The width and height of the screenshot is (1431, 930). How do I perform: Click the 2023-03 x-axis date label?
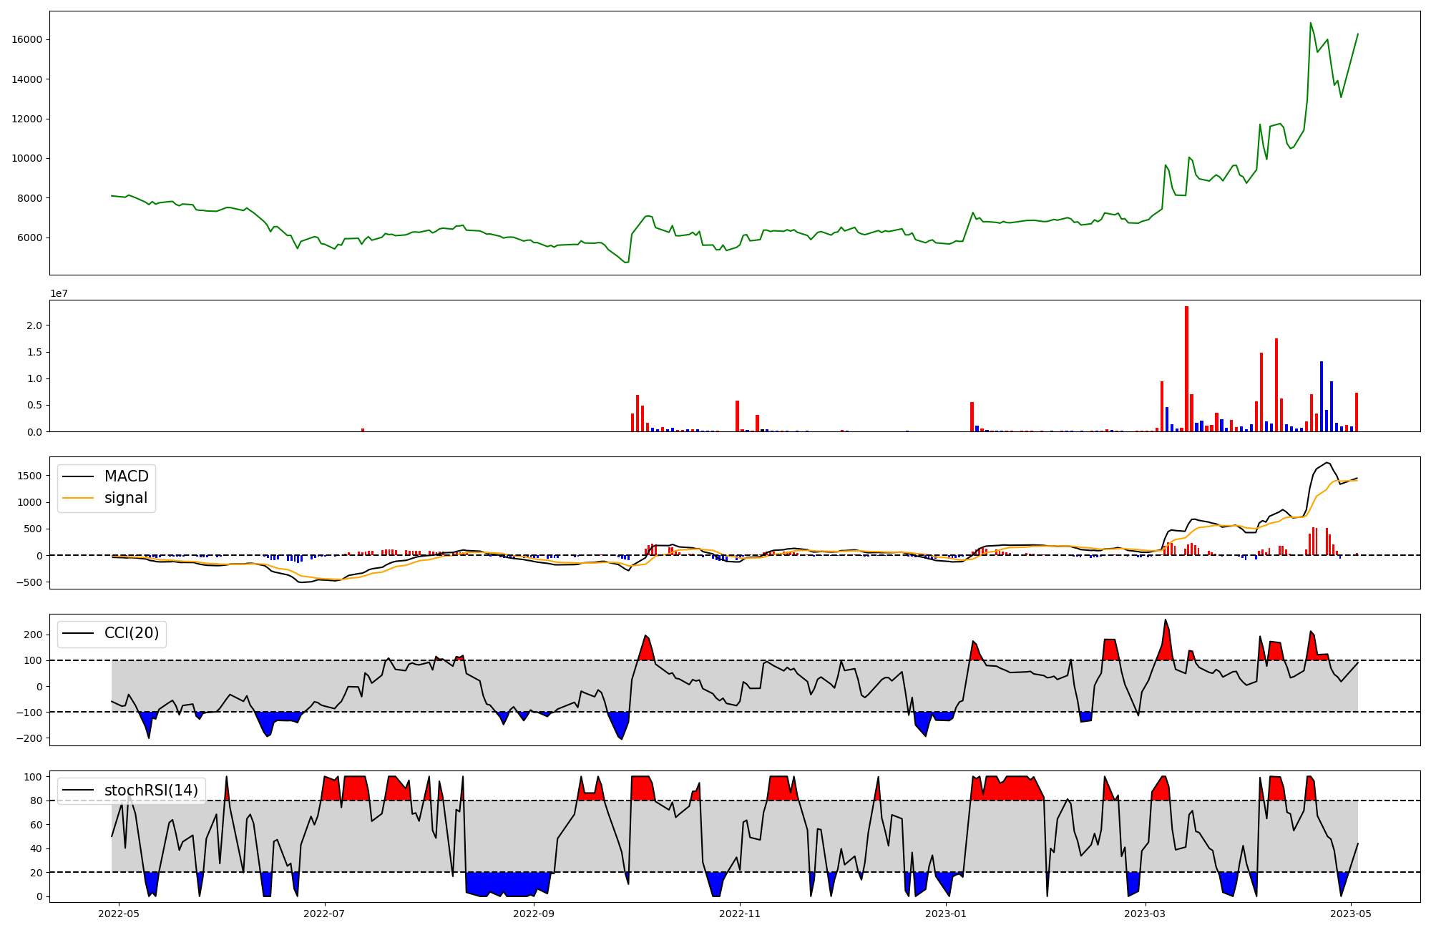tap(1145, 914)
